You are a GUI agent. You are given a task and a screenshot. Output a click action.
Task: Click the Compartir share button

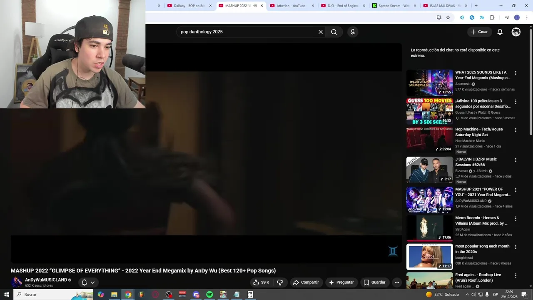306,282
